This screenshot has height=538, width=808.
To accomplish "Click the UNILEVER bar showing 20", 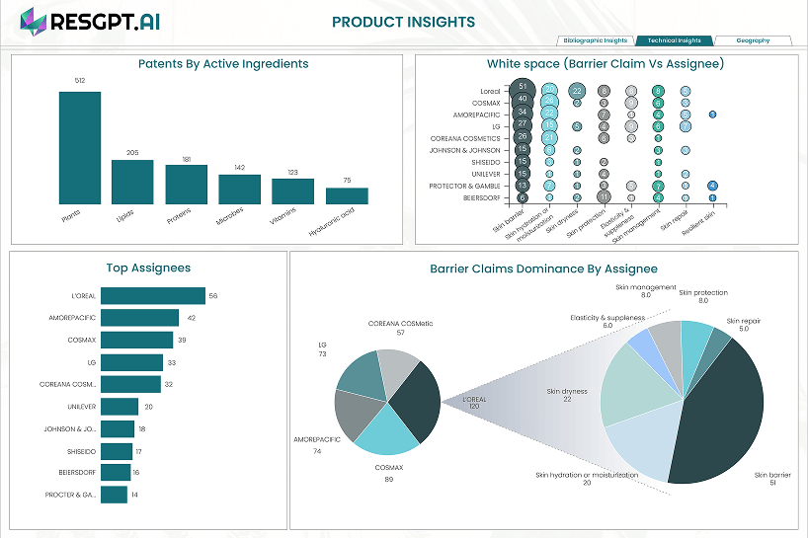I will [120, 407].
